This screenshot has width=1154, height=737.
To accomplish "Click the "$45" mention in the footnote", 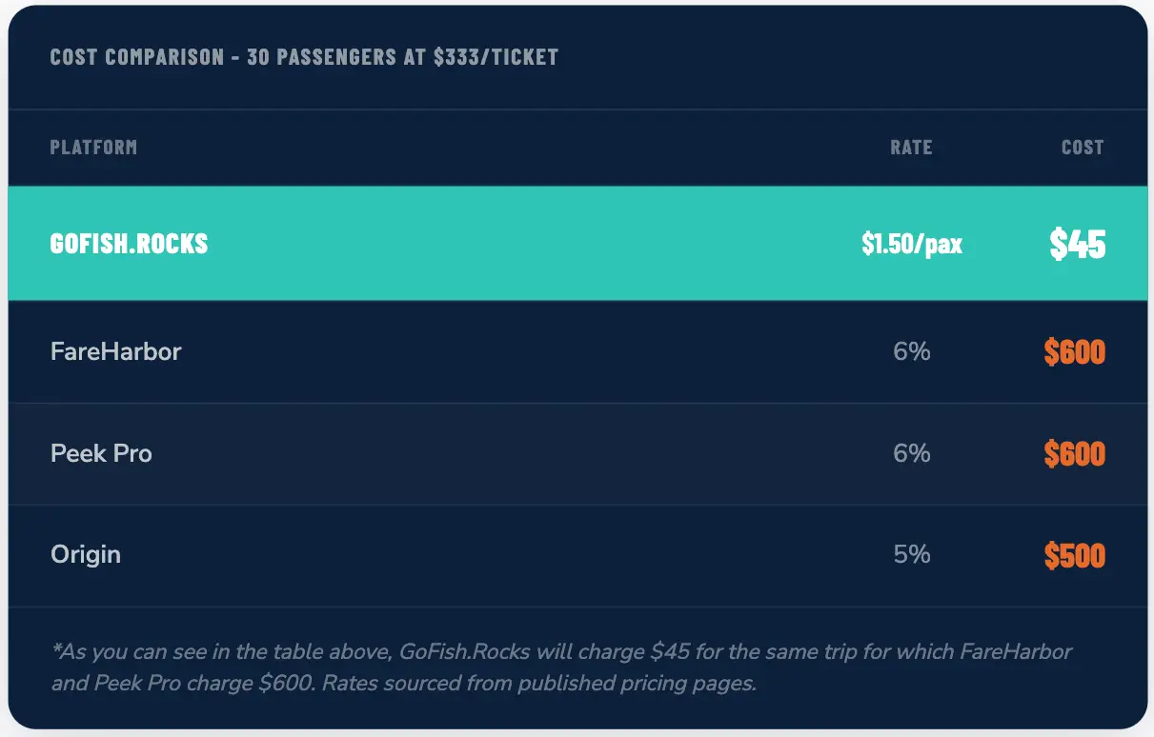I will point(670,652).
